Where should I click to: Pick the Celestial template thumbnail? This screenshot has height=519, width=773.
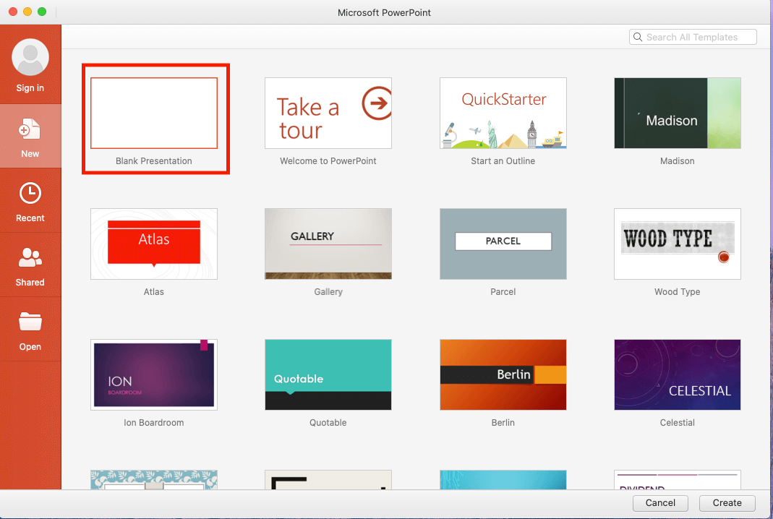coord(678,374)
